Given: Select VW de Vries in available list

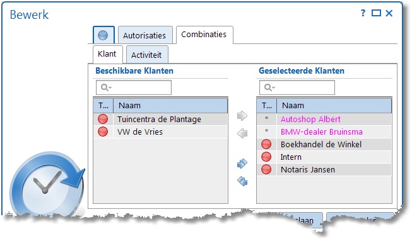Looking at the screenshot, I should 160,132.
